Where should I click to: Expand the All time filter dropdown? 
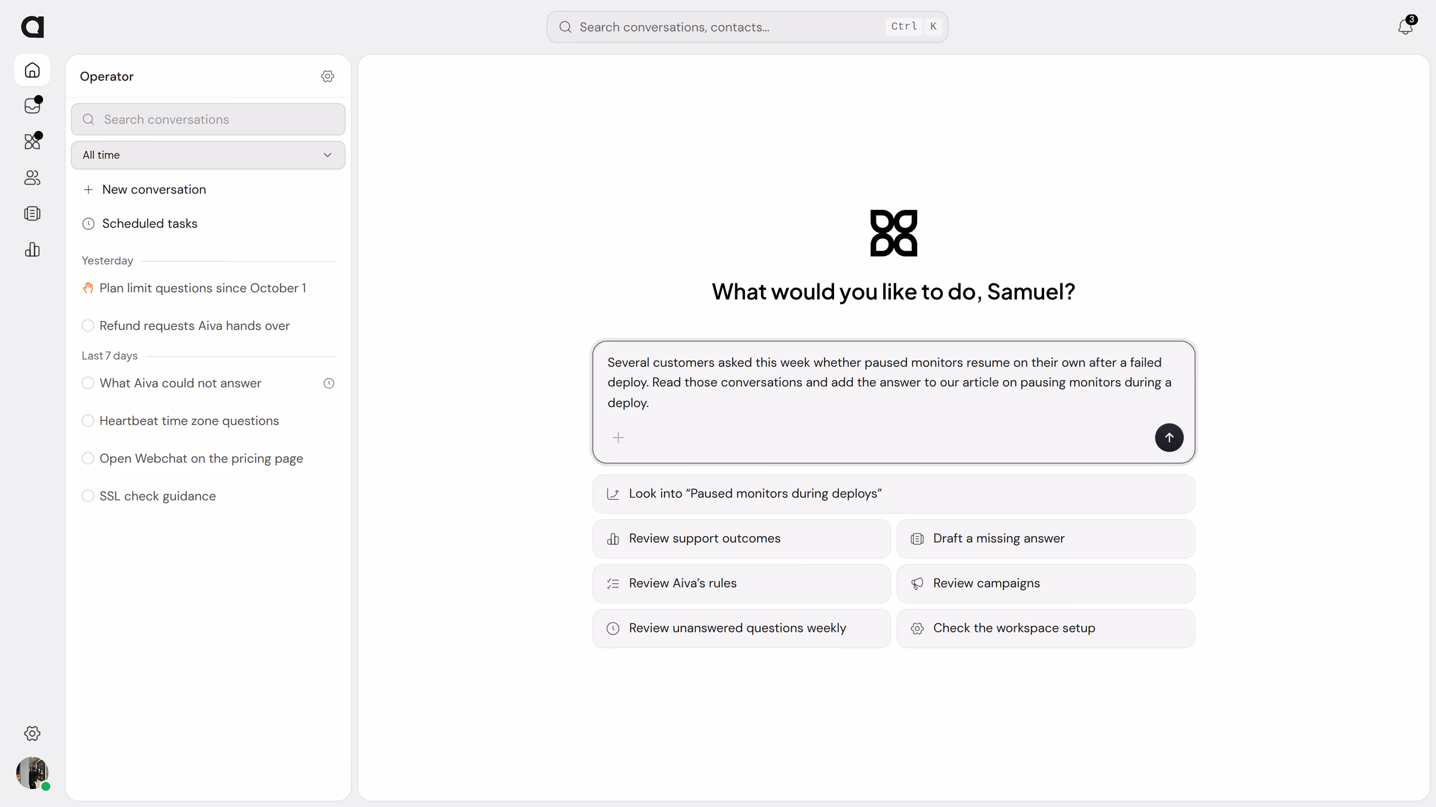pyautogui.click(x=208, y=155)
